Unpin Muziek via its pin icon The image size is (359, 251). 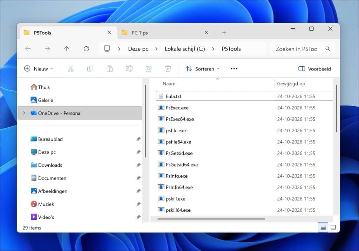click(x=138, y=204)
